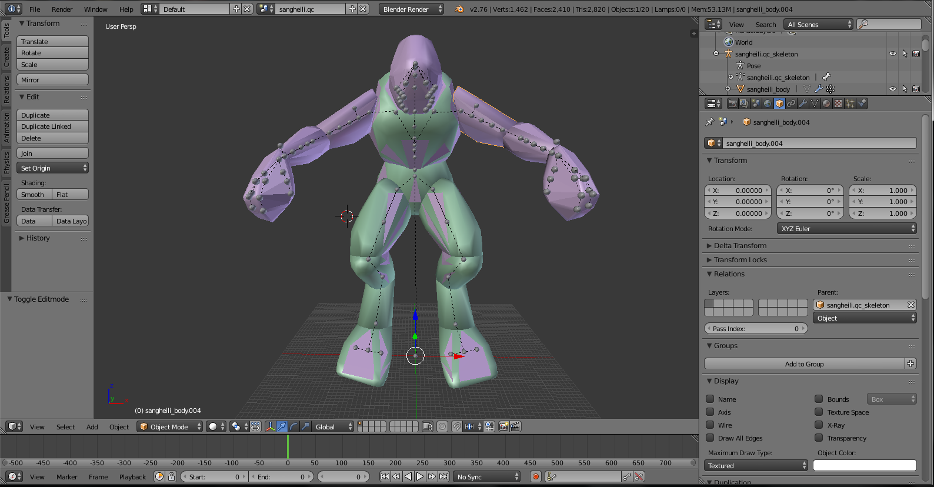Switch to World properties tab
The height and width of the screenshot is (487, 934).
(x=768, y=104)
